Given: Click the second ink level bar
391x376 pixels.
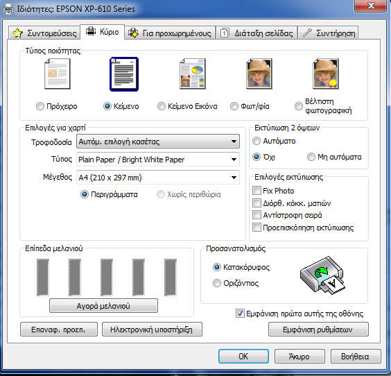Looking at the screenshot, I should [x=75, y=277].
